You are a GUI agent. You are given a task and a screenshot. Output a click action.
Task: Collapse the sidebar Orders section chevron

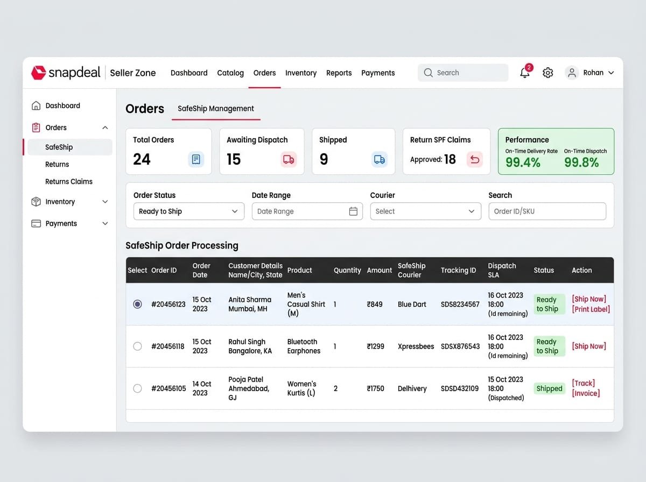105,127
